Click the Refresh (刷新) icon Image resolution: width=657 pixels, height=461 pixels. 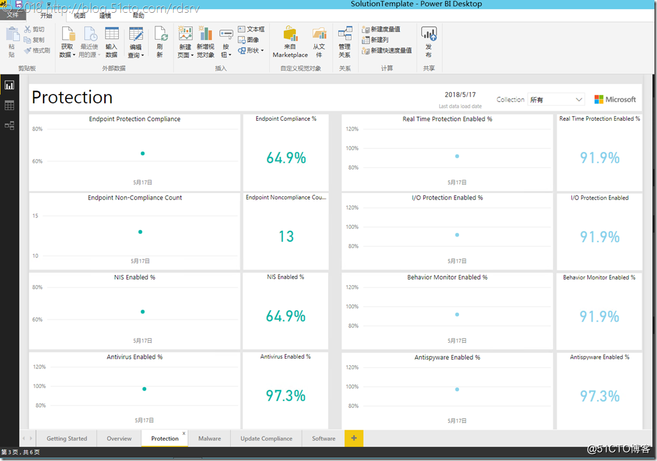tap(160, 33)
